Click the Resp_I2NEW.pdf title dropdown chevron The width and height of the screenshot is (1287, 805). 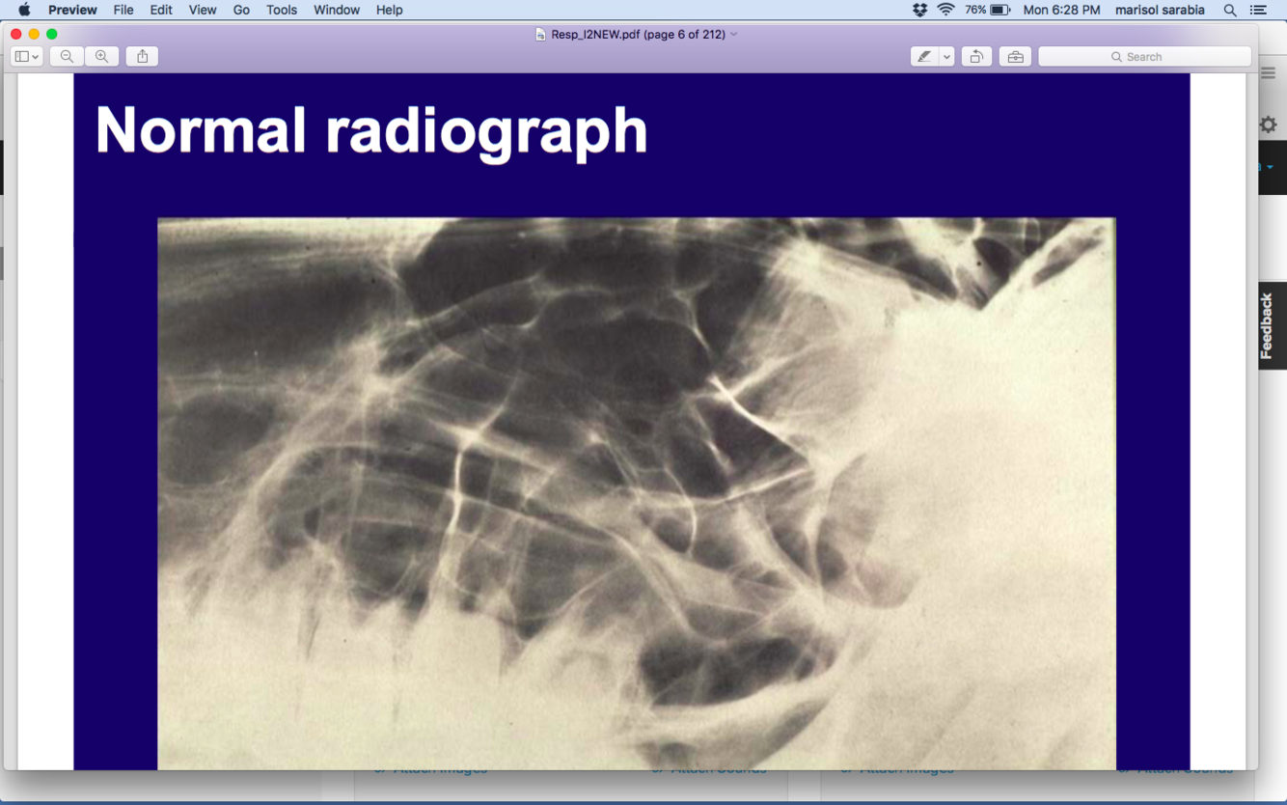point(734,34)
